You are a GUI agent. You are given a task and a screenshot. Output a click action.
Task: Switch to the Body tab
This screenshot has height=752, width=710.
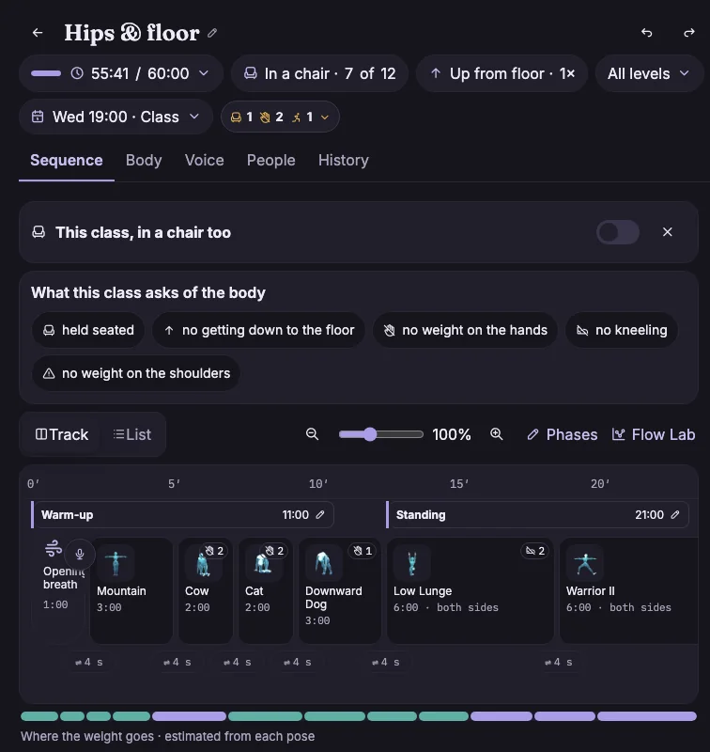click(x=144, y=160)
